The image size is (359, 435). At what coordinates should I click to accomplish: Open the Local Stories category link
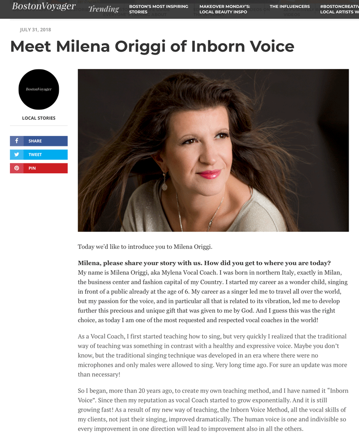[39, 118]
